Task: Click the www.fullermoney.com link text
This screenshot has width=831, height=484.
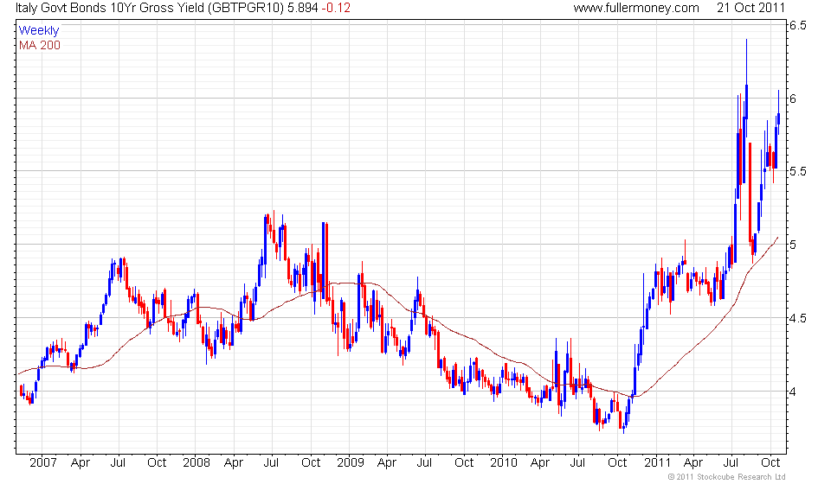Action: coord(636,8)
